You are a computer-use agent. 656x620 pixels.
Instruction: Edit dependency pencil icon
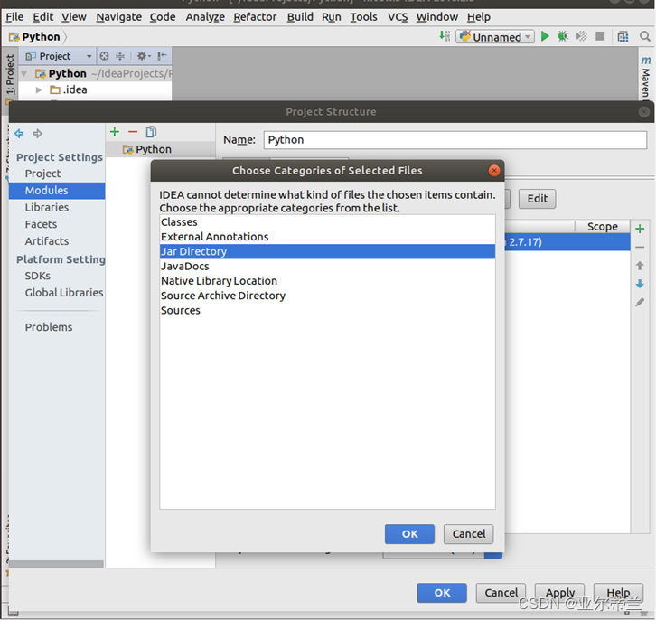(640, 302)
